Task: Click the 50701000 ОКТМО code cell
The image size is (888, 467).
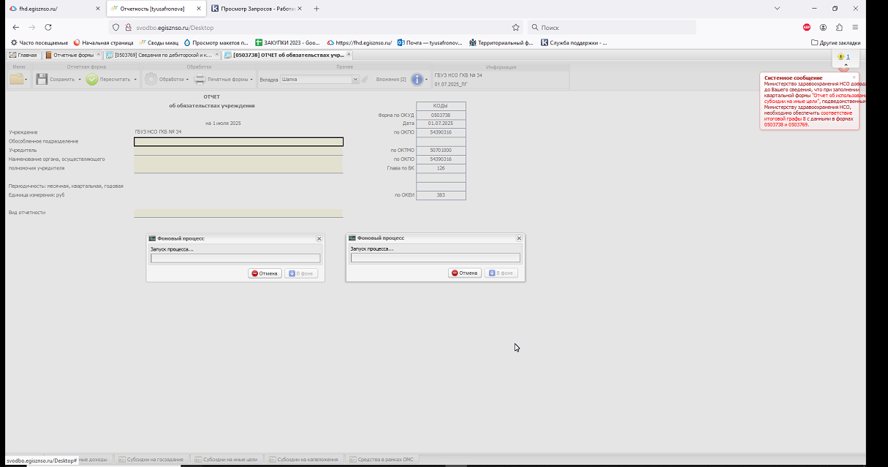Action: (441, 151)
